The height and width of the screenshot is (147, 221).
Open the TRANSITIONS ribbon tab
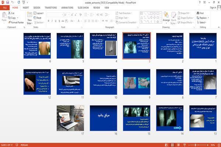[51, 8]
